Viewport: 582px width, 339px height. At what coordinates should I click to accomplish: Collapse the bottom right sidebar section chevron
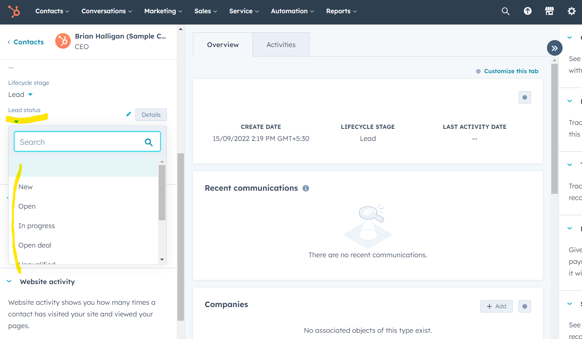[x=570, y=304]
